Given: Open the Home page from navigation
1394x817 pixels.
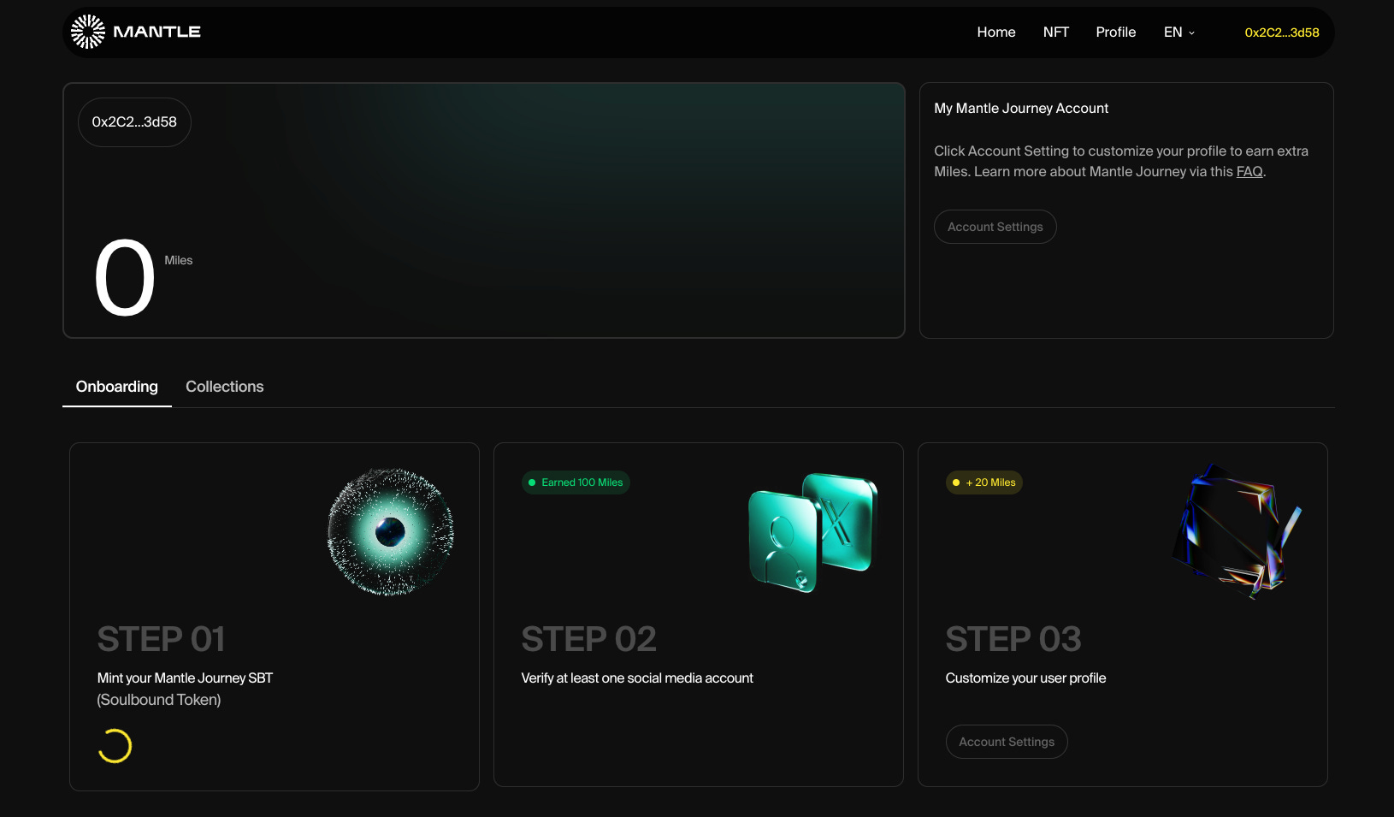Looking at the screenshot, I should (x=996, y=32).
